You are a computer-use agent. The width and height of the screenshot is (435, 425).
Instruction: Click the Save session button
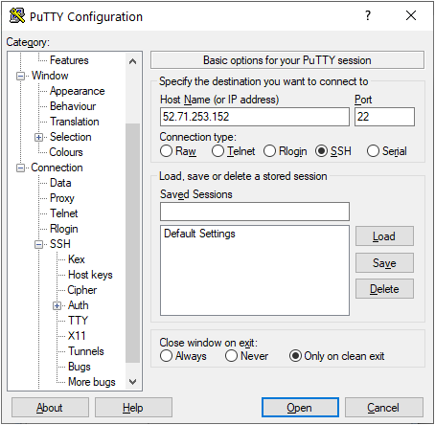[384, 263]
